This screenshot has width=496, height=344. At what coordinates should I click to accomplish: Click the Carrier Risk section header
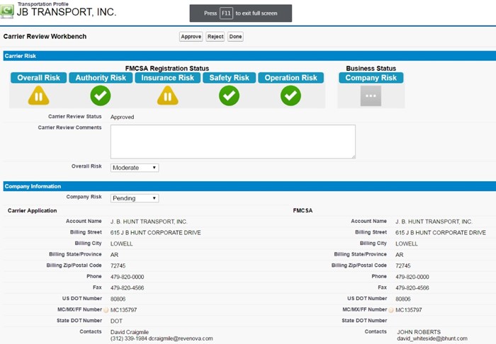pos(249,56)
